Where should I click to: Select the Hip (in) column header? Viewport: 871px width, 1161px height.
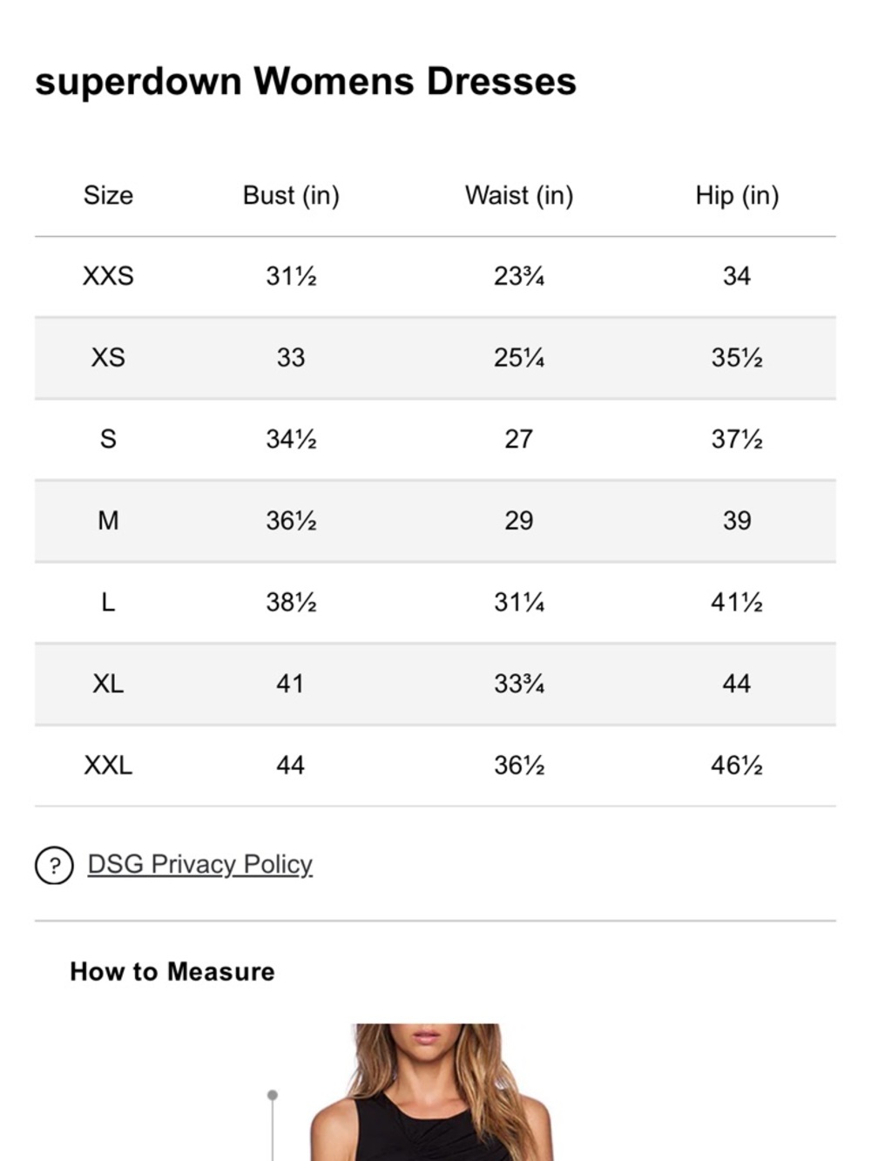(x=737, y=195)
